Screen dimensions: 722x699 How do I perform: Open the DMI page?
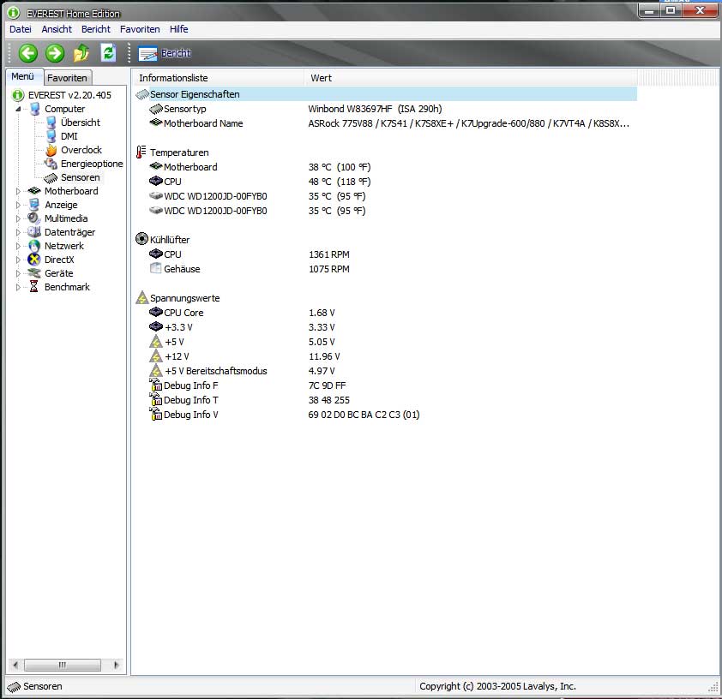pos(69,136)
